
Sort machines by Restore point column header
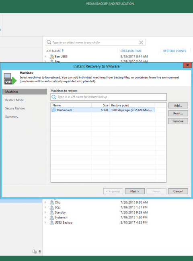(132, 105)
